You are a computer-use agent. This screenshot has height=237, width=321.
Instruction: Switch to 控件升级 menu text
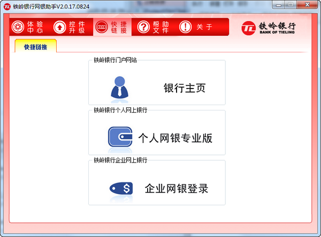[x=77, y=27]
